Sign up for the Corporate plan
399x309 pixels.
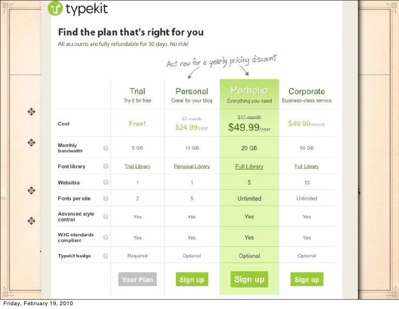coord(306,279)
